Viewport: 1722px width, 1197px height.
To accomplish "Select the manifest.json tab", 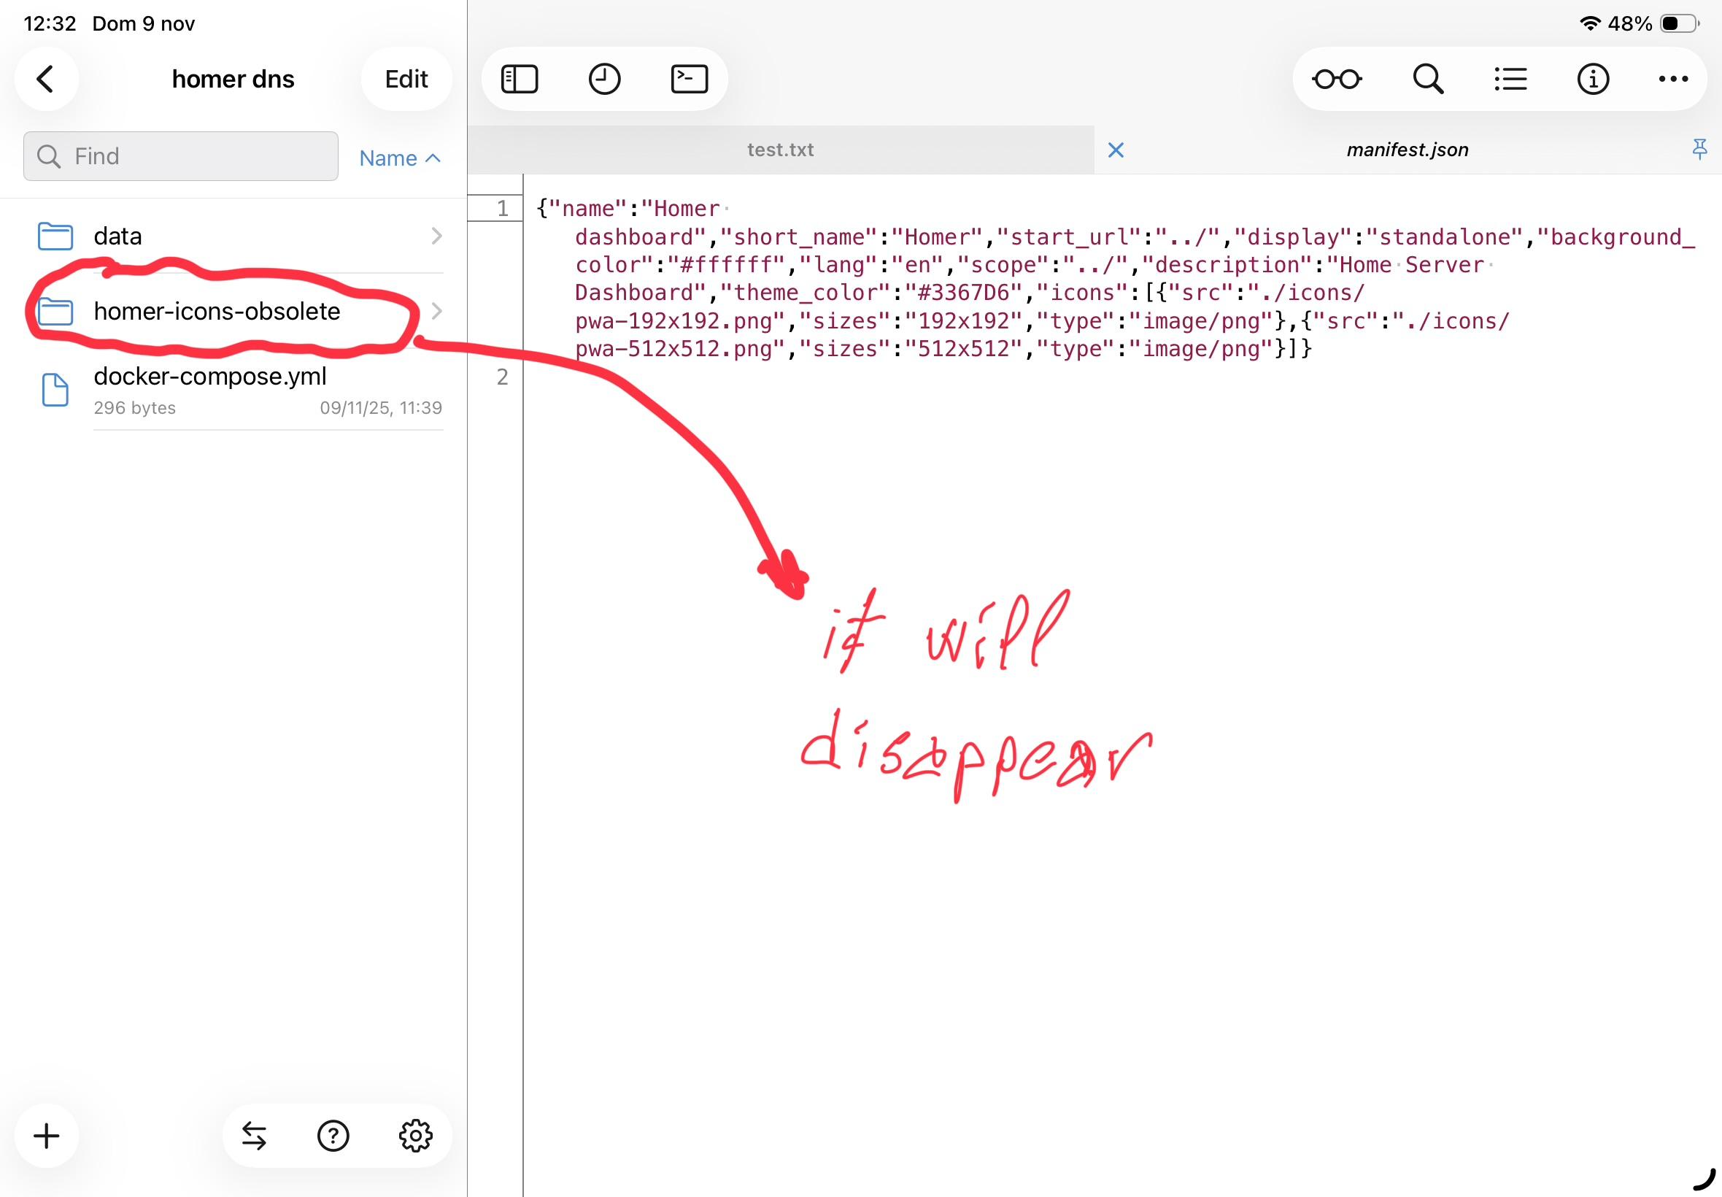I will click(x=1406, y=150).
